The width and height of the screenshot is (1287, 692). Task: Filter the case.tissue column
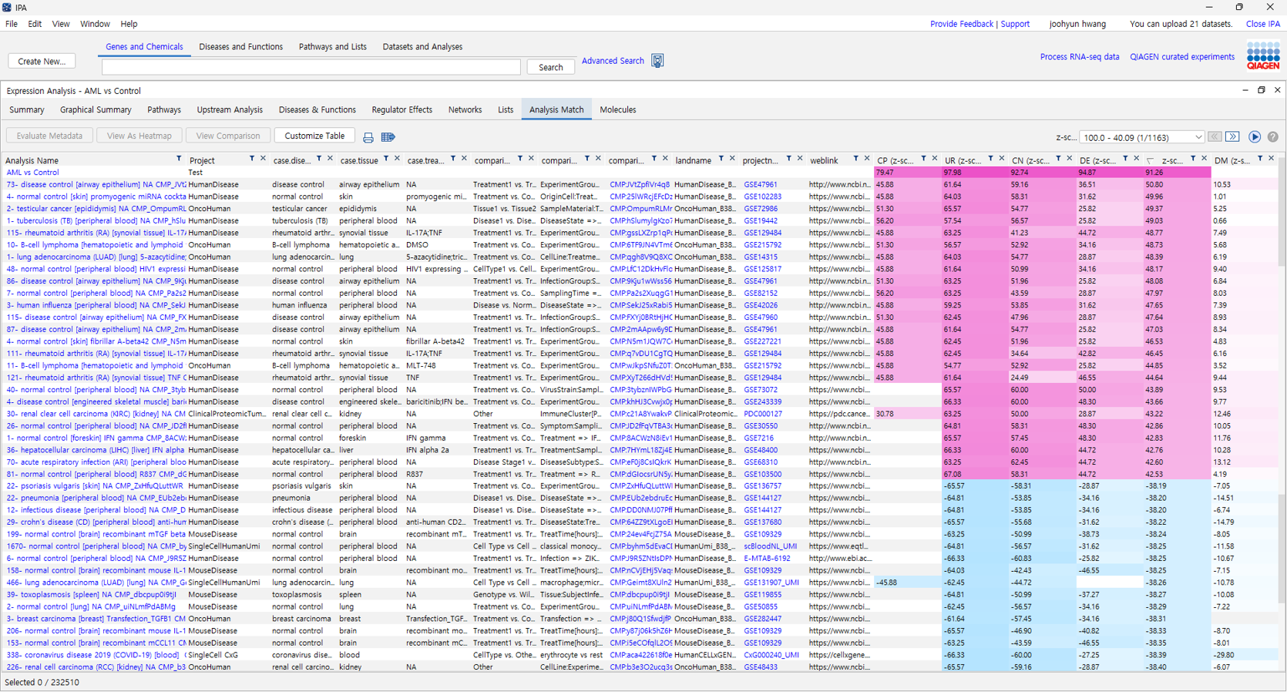tap(385, 159)
